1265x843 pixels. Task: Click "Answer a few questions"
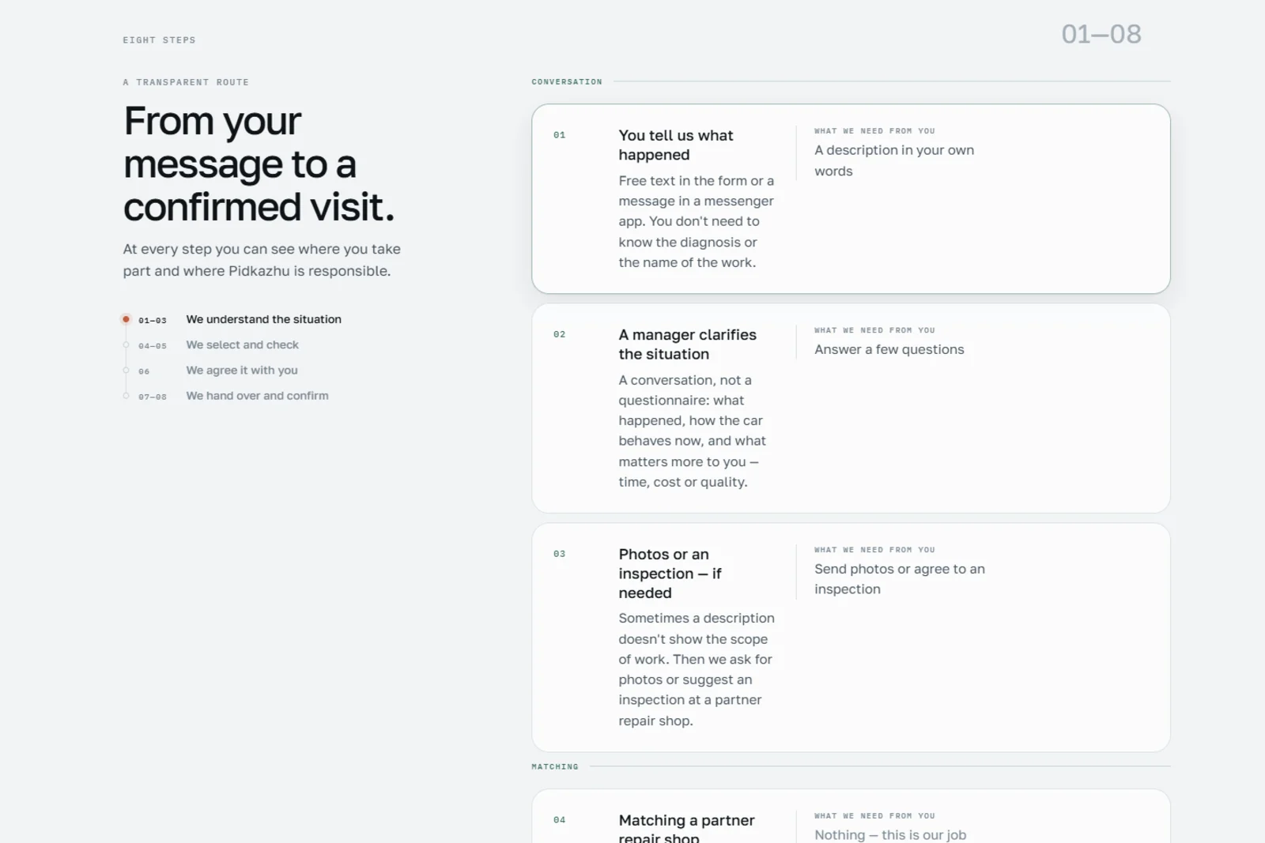click(x=889, y=349)
